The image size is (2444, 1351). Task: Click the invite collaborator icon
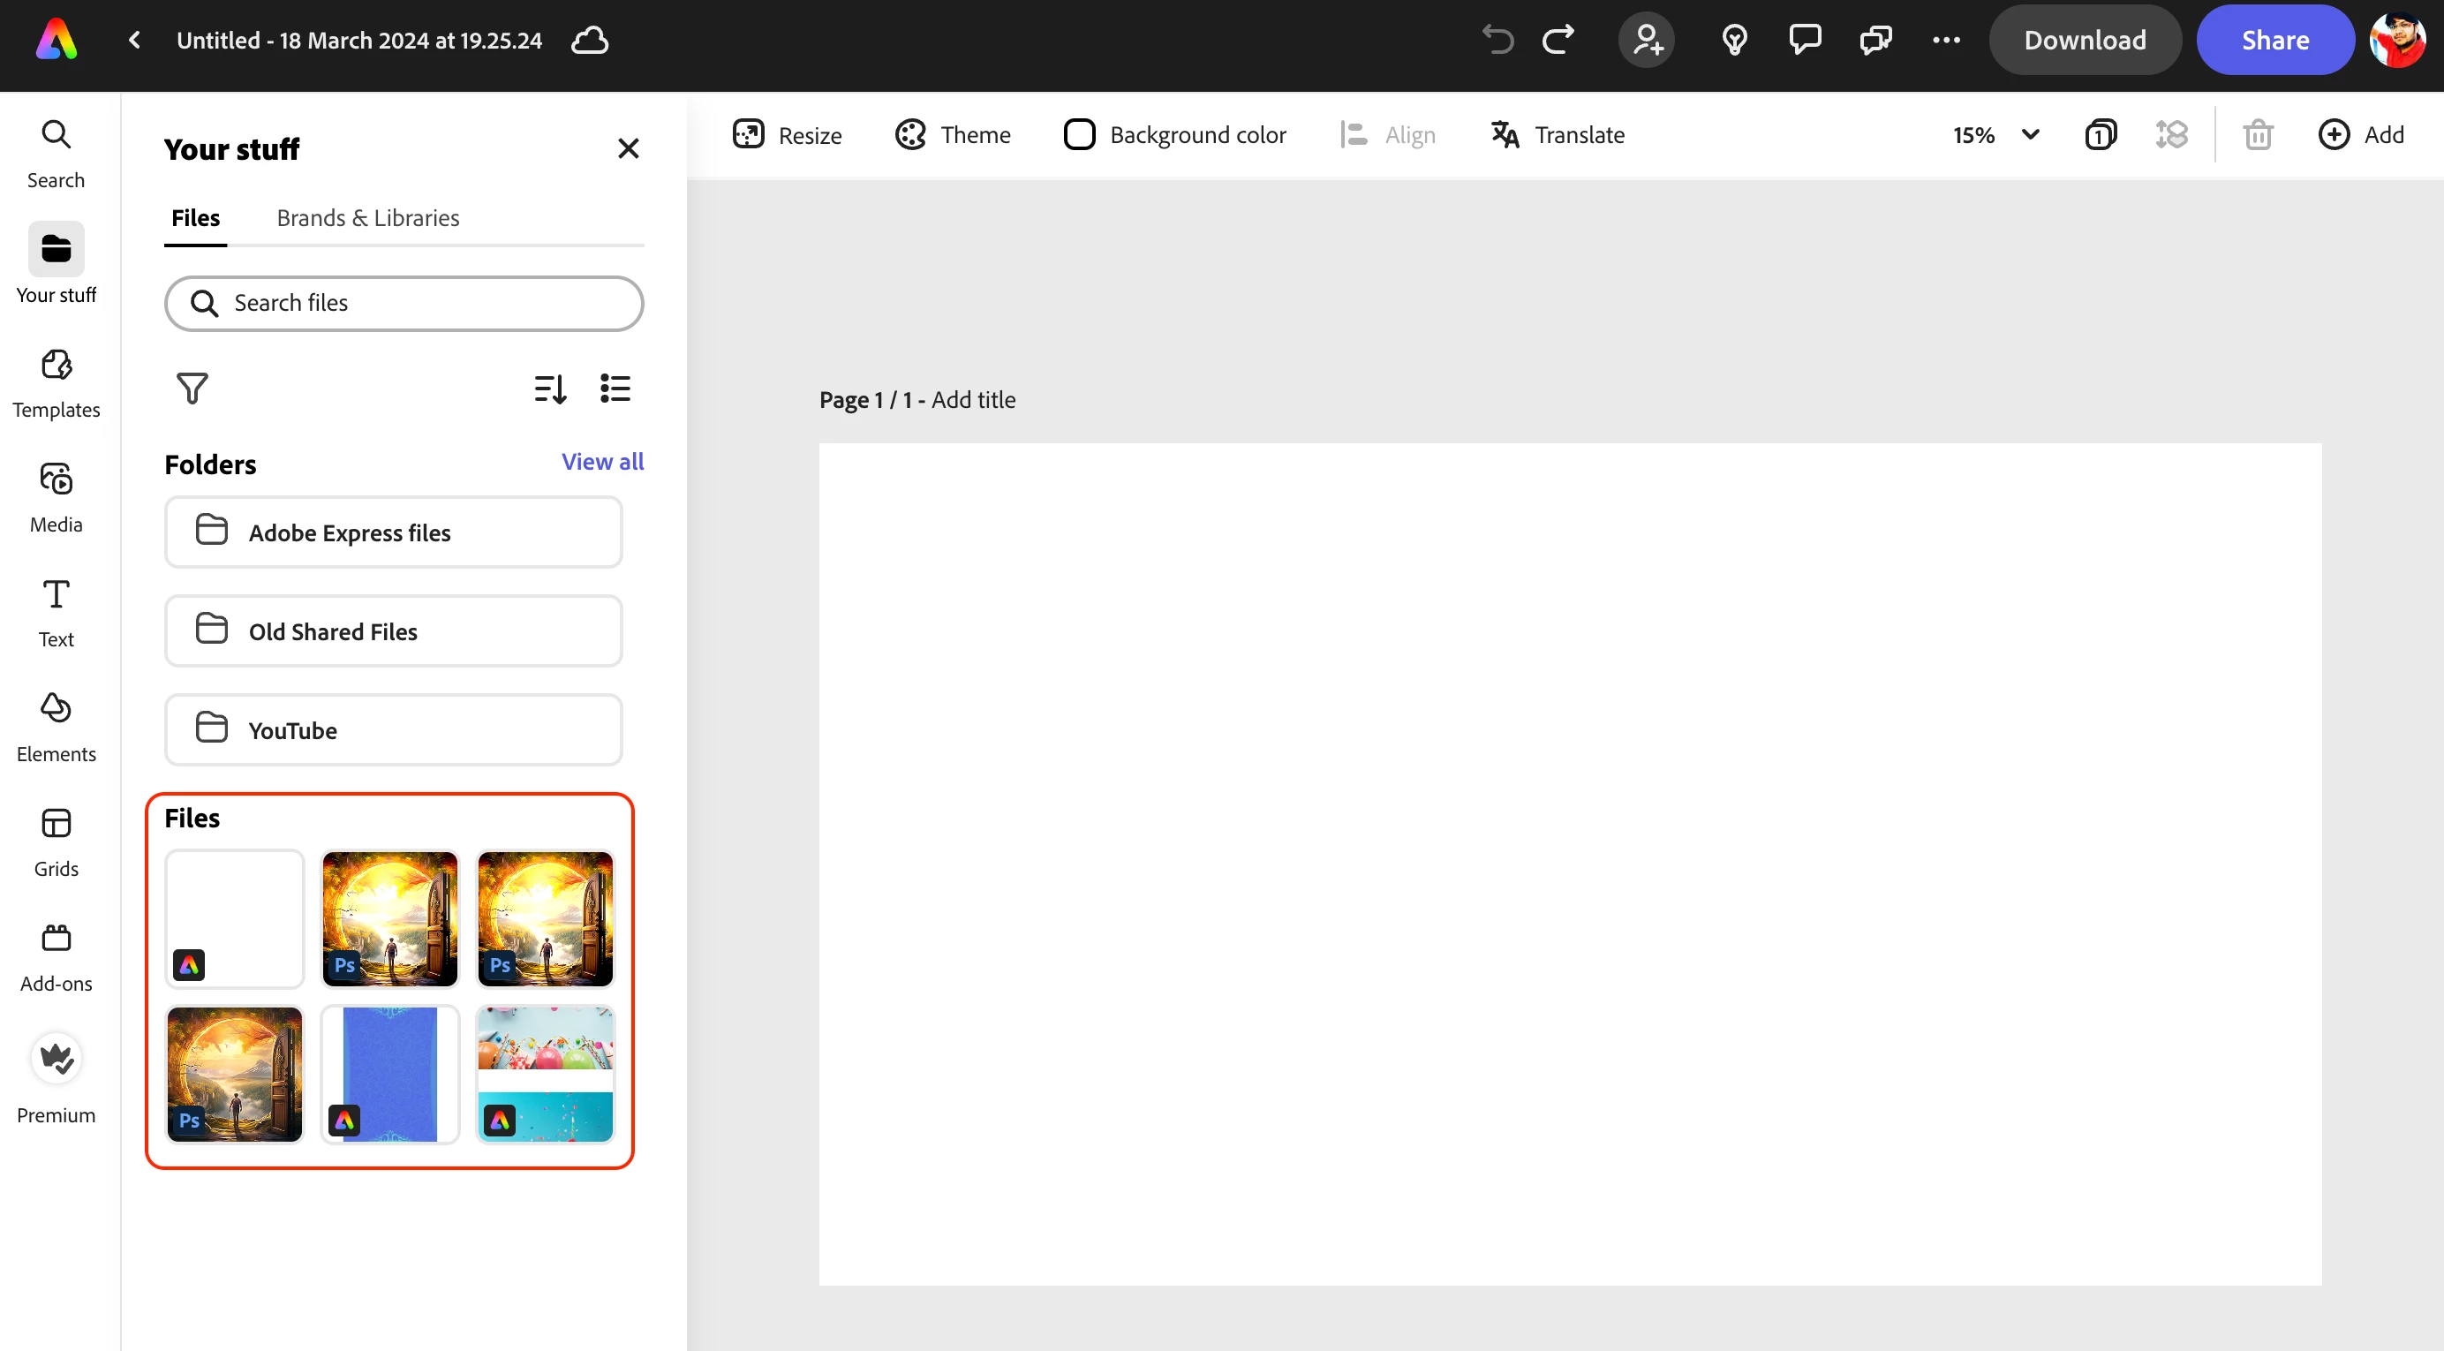1646,40
